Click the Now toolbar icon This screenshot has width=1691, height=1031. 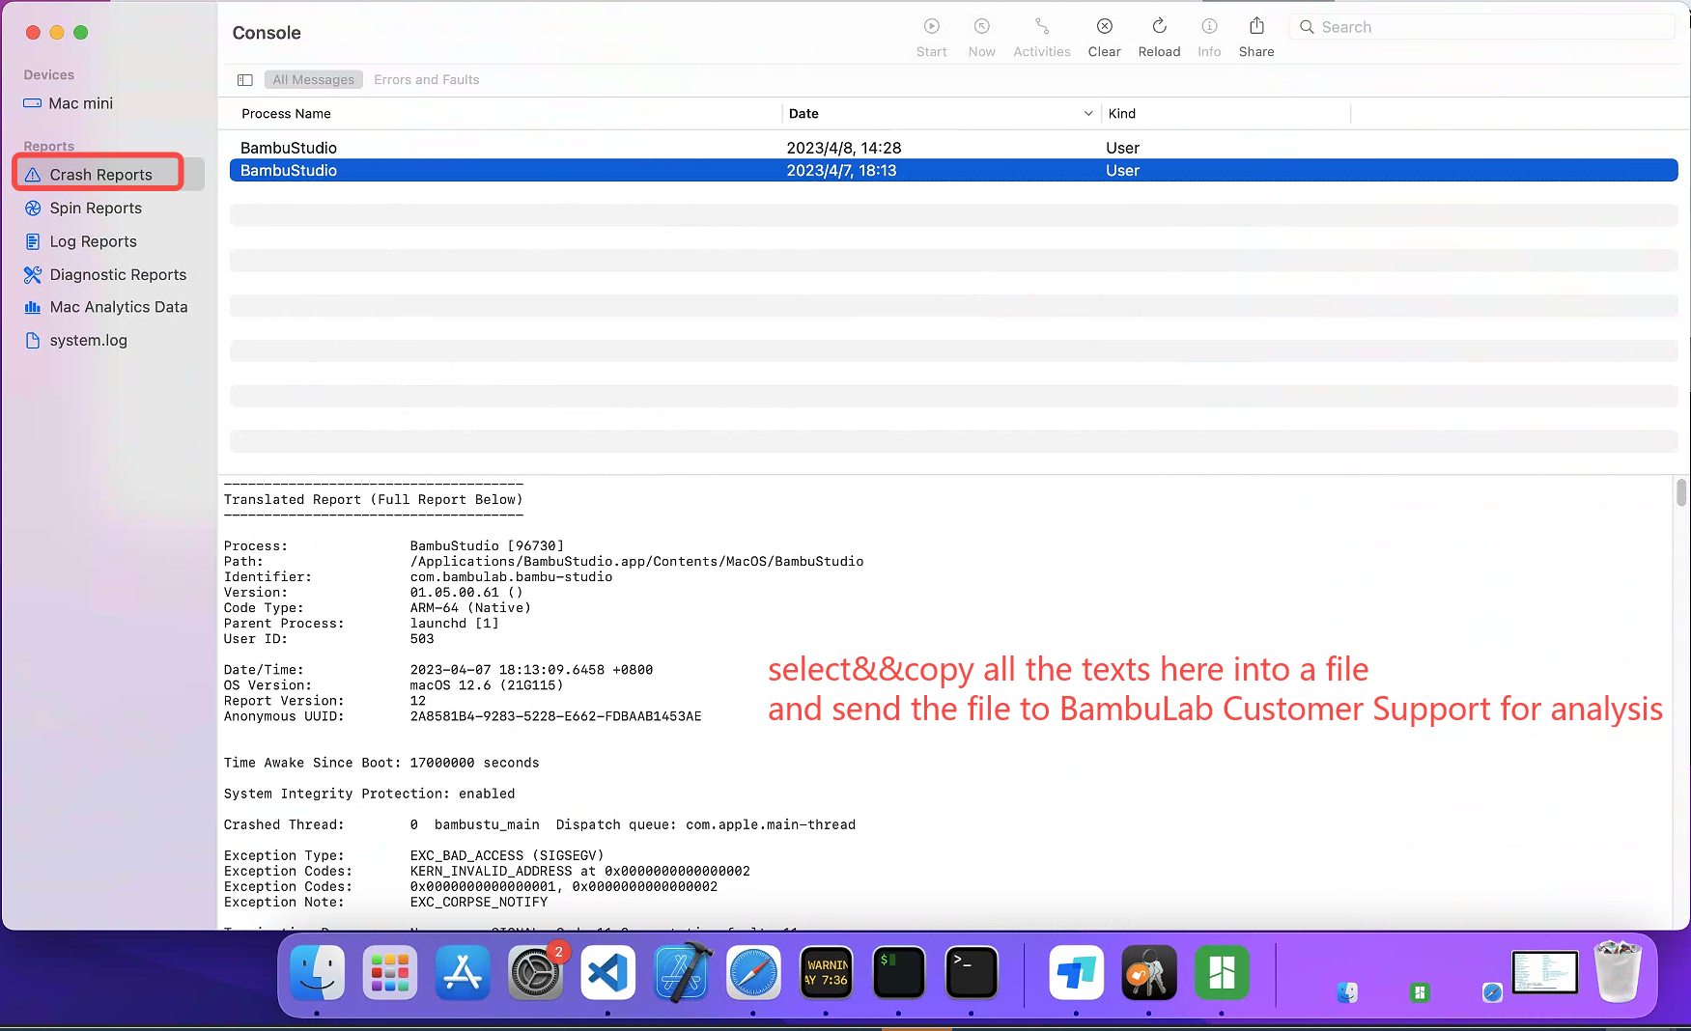coord(981,27)
